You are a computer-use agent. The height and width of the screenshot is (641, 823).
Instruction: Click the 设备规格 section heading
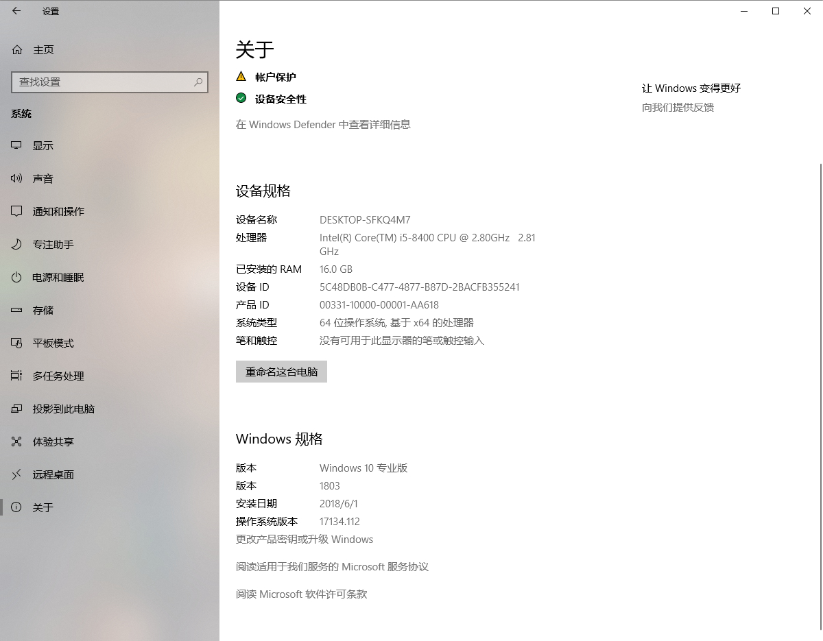click(263, 191)
